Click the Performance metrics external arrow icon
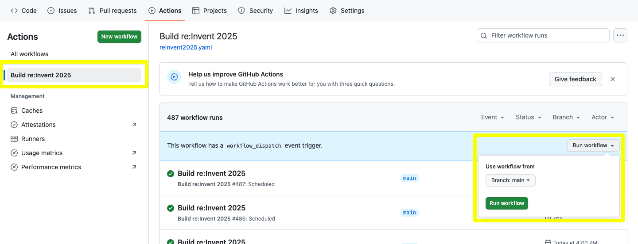 pos(134,167)
